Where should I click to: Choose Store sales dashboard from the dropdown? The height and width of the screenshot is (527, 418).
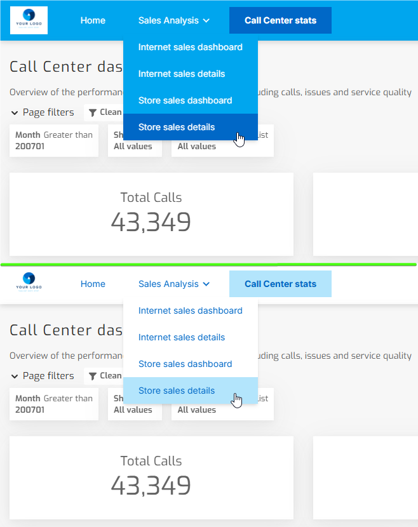pos(185,100)
